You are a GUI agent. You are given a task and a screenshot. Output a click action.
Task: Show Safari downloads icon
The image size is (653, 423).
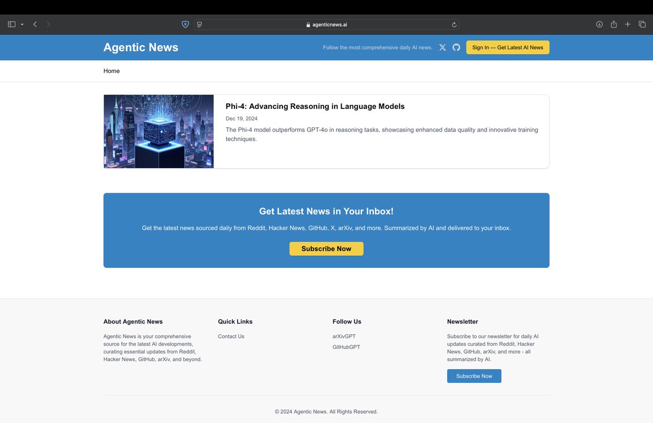point(599,24)
